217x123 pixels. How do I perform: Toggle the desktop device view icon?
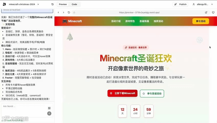213,13
